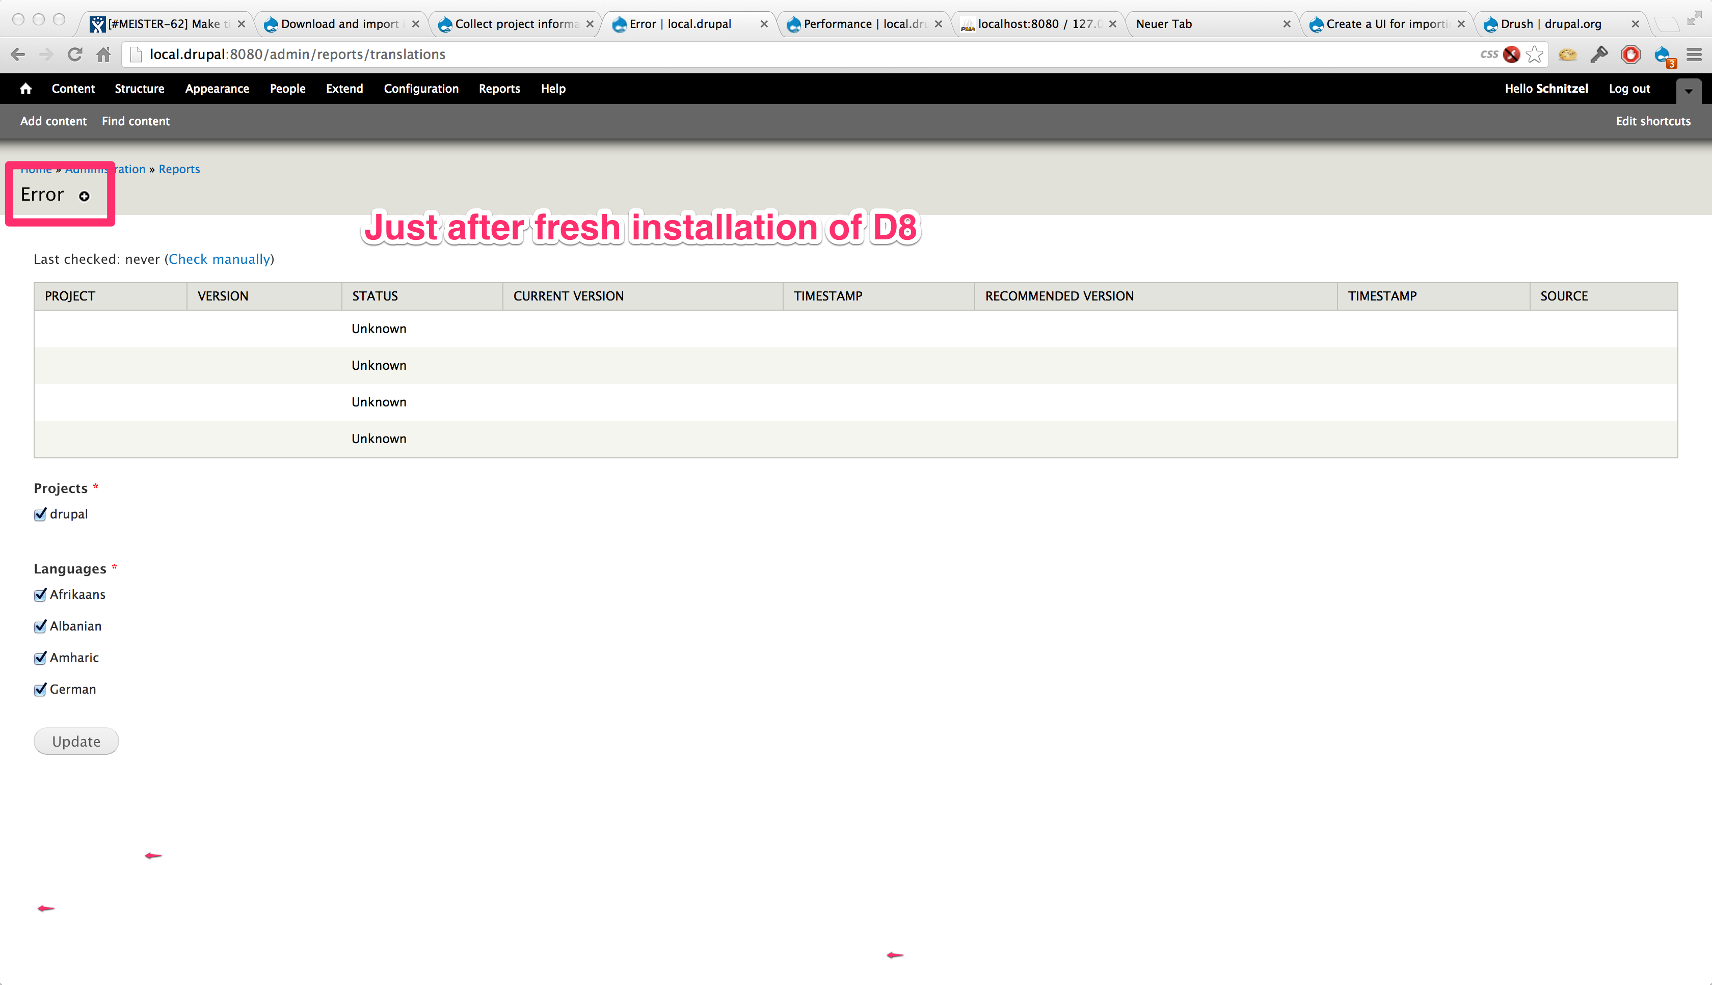Click the Drupal extension icon with badge

pos(1663,55)
